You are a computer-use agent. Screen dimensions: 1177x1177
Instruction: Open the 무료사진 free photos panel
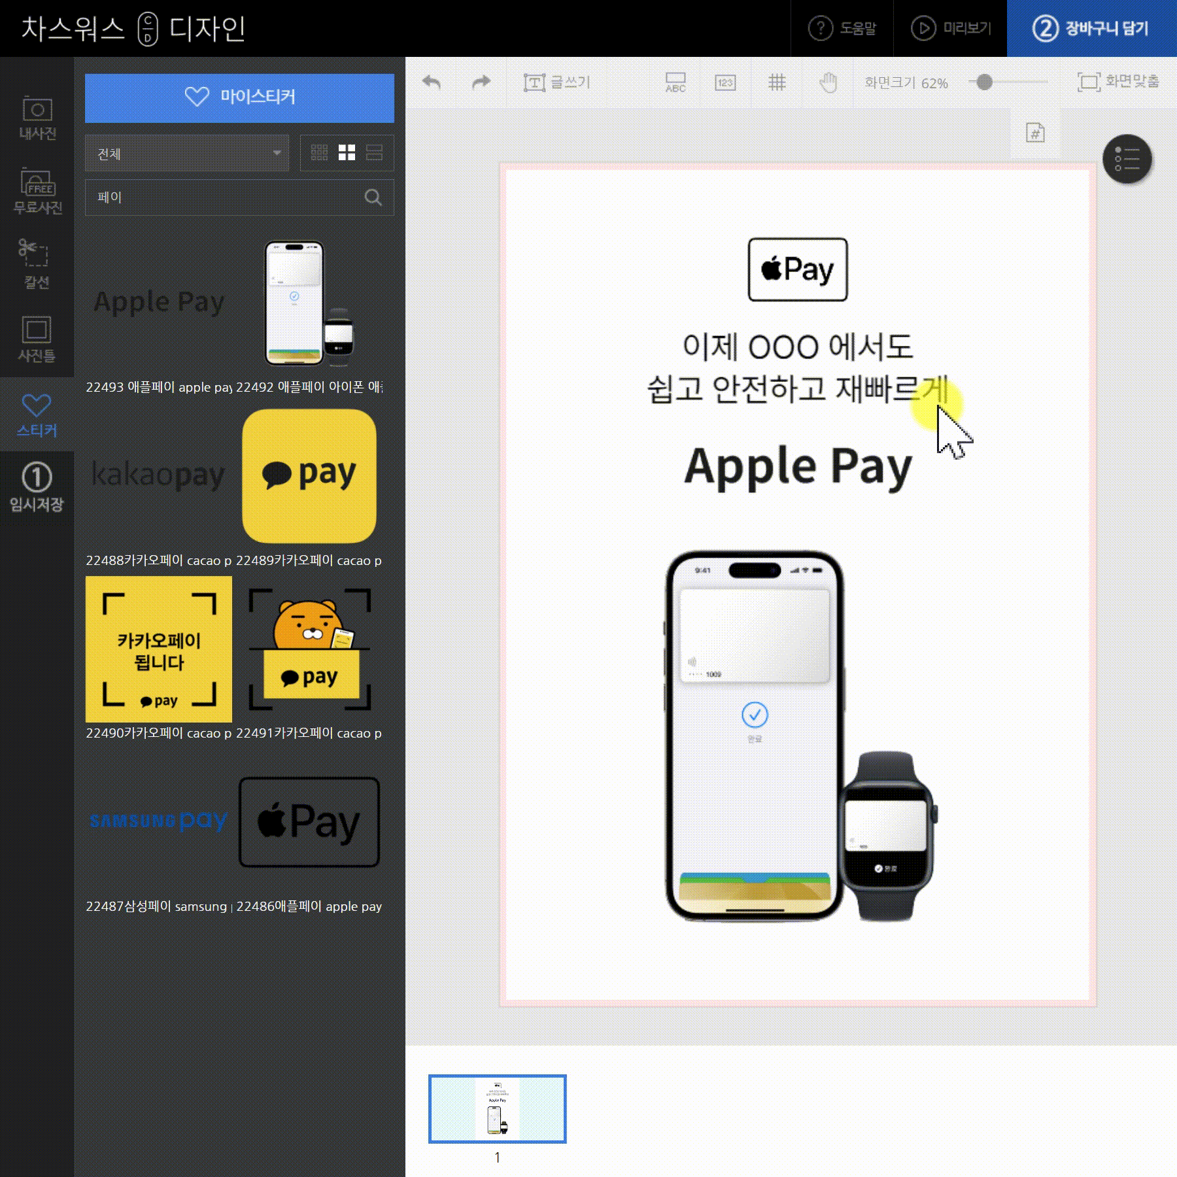[x=37, y=190]
